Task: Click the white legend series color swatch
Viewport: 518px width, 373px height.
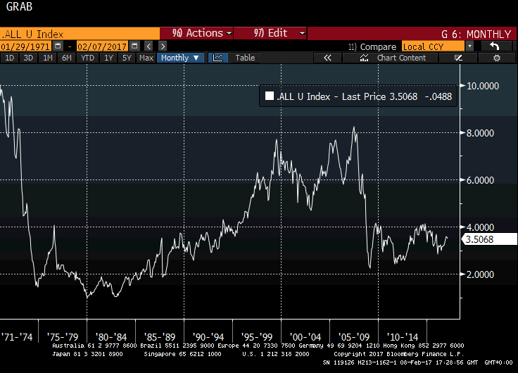Action: click(x=270, y=96)
